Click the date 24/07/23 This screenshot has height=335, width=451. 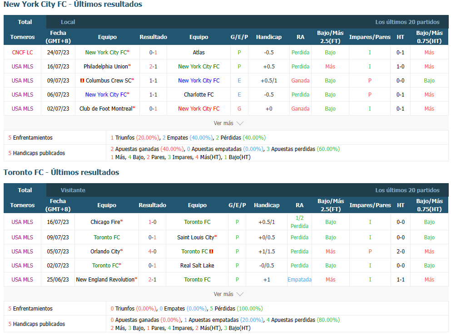58,53
